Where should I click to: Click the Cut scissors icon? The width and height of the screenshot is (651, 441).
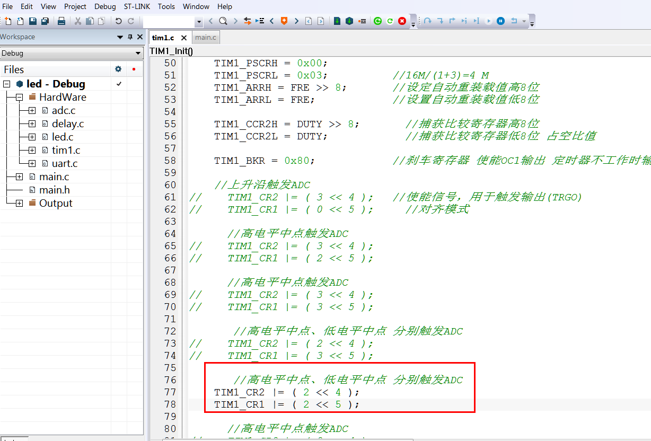coord(78,21)
